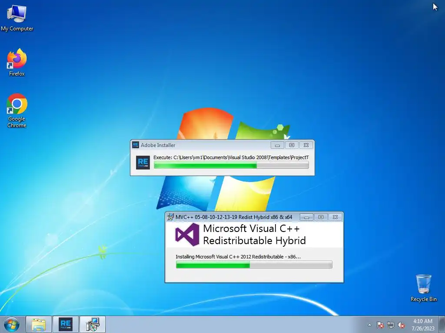Screen dimensions: 445x333
Task: Maximize the MVC++ Redist Hybrid window
Action: point(321,217)
